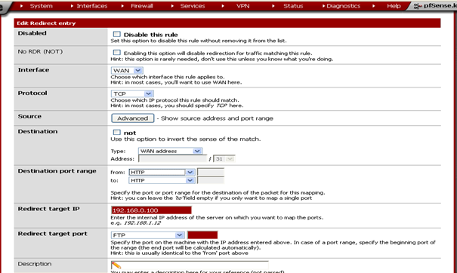Open the Firewall menu
Viewport: 457px width, 273px height.
[x=142, y=6]
